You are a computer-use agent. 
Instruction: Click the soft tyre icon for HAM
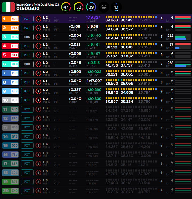click(38, 64)
